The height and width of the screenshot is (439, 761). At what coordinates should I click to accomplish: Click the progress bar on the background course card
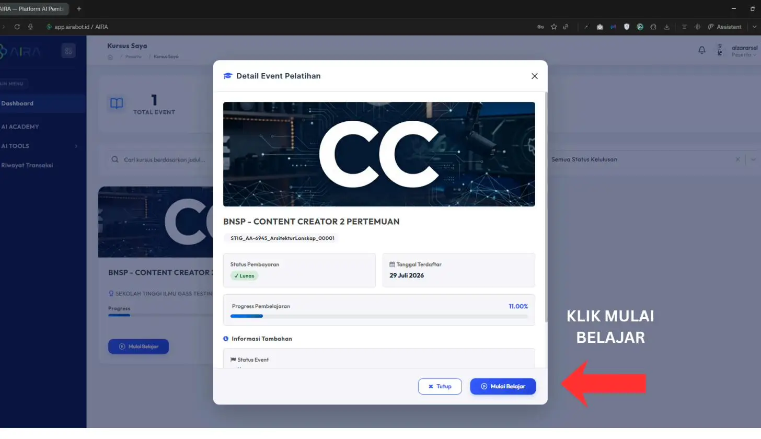159,315
